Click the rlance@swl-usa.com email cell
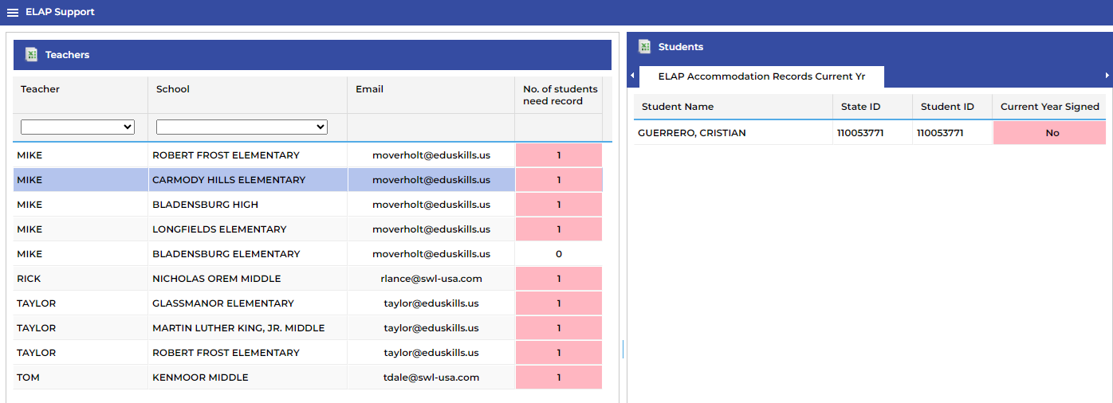 pos(431,279)
